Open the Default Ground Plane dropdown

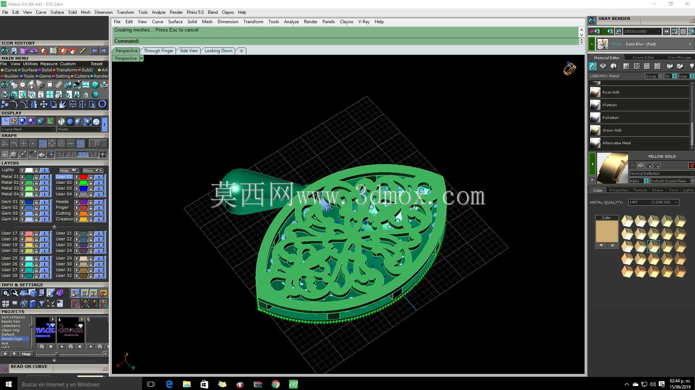click(672, 181)
